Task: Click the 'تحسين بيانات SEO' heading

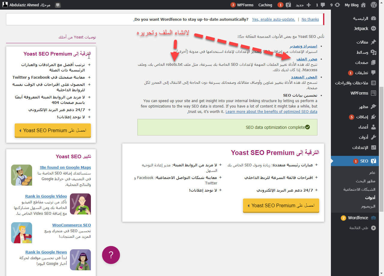Action: [x=300, y=95]
